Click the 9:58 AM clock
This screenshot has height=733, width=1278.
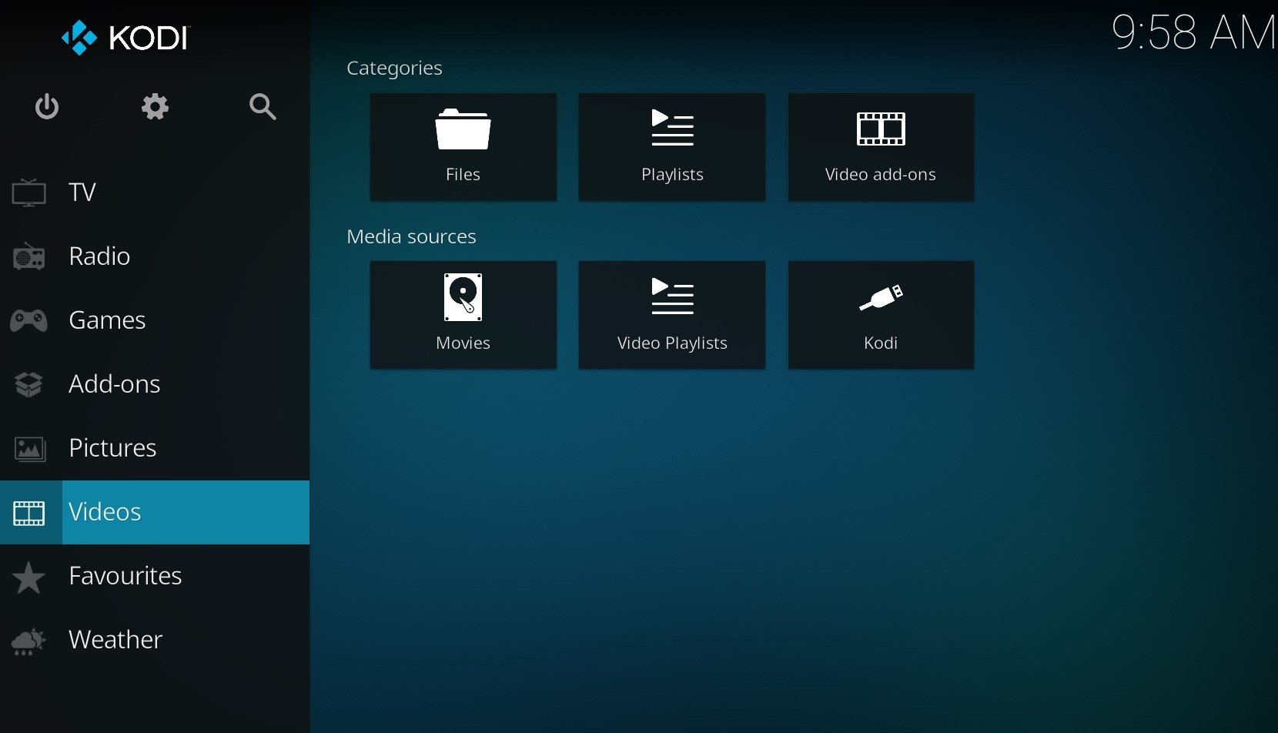coord(1193,33)
